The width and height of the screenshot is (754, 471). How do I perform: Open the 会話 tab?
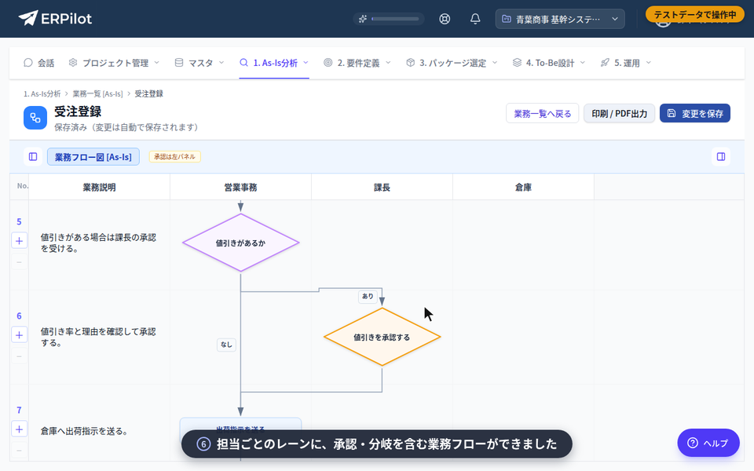pyautogui.click(x=39, y=63)
